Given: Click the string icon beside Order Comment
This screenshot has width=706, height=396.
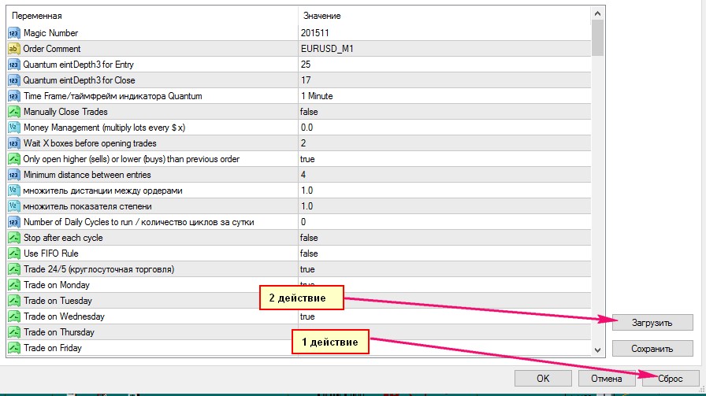Looking at the screenshot, I should pos(14,49).
